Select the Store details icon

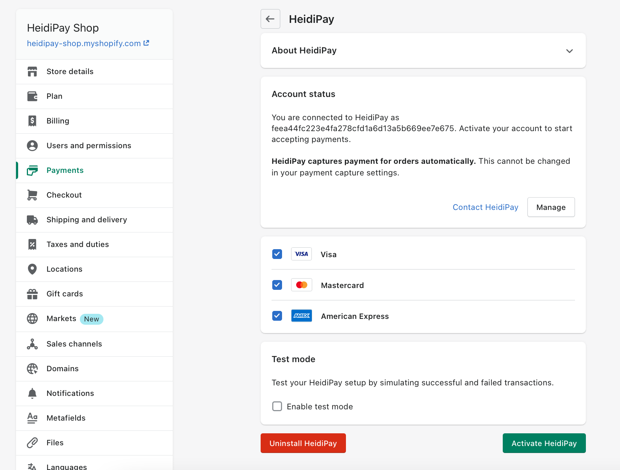coord(32,72)
